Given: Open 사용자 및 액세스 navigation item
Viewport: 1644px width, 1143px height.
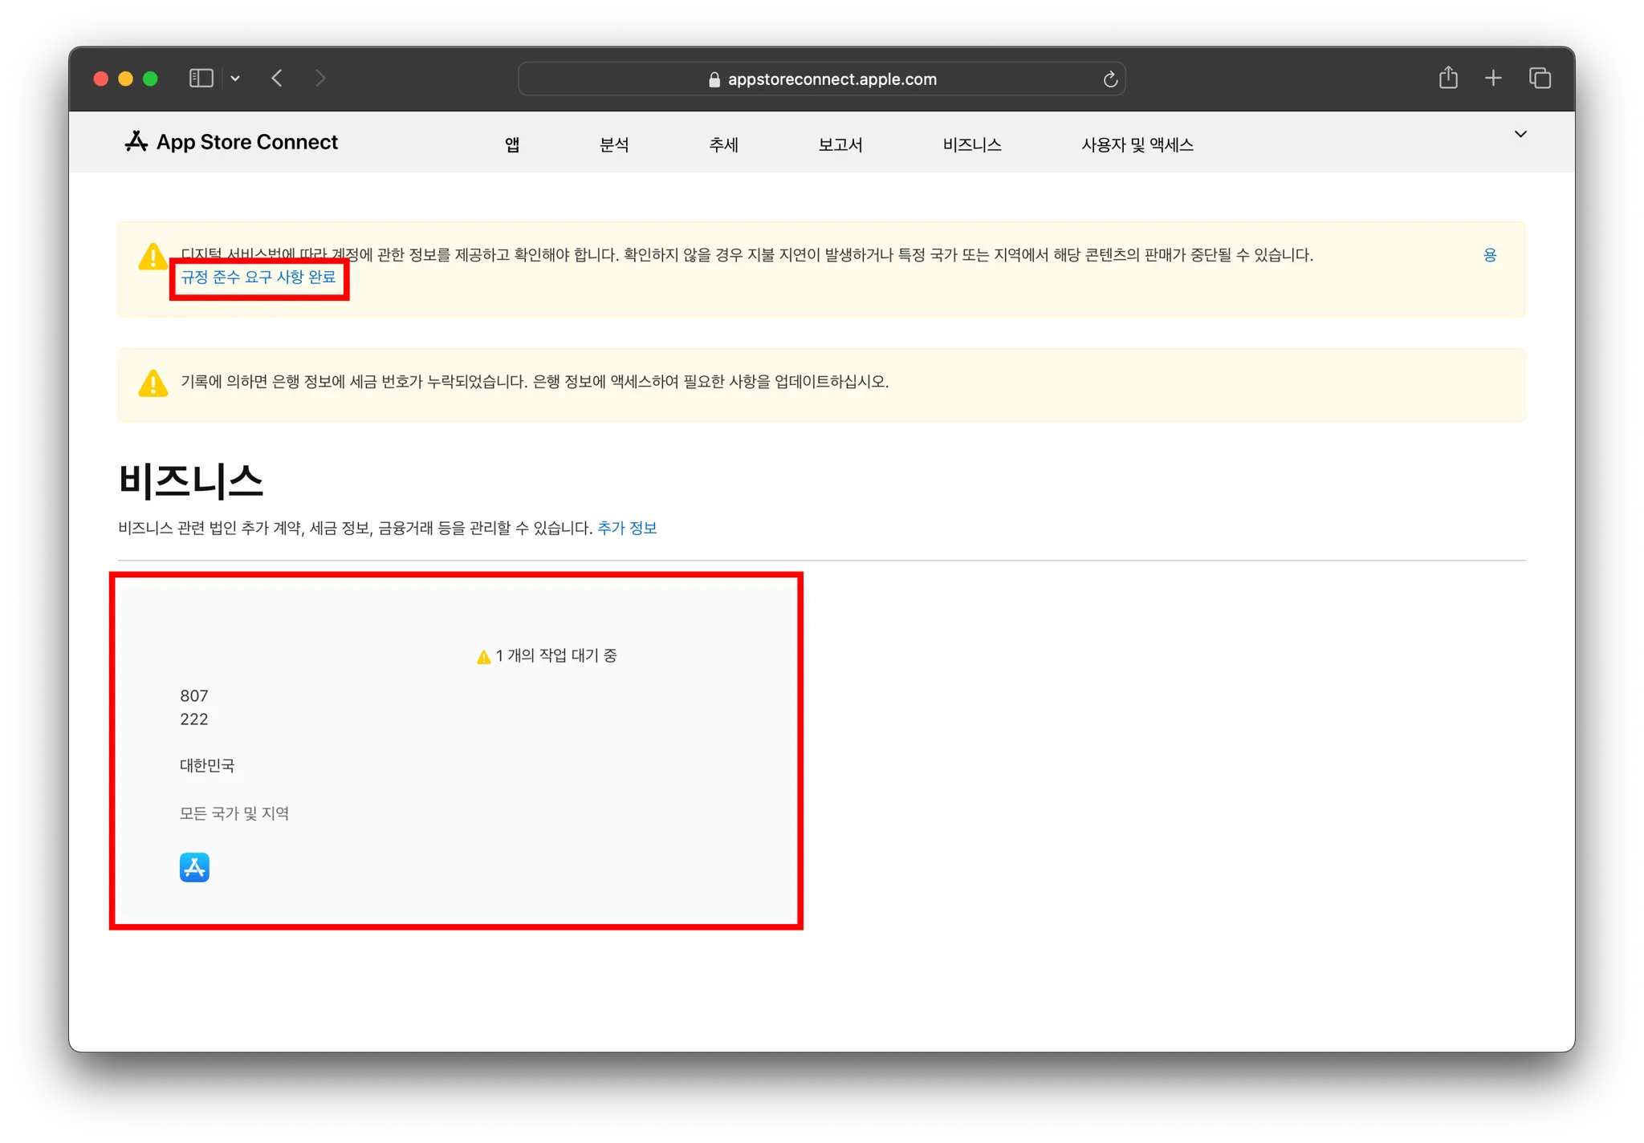Looking at the screenshot, I should (1137, 144).
